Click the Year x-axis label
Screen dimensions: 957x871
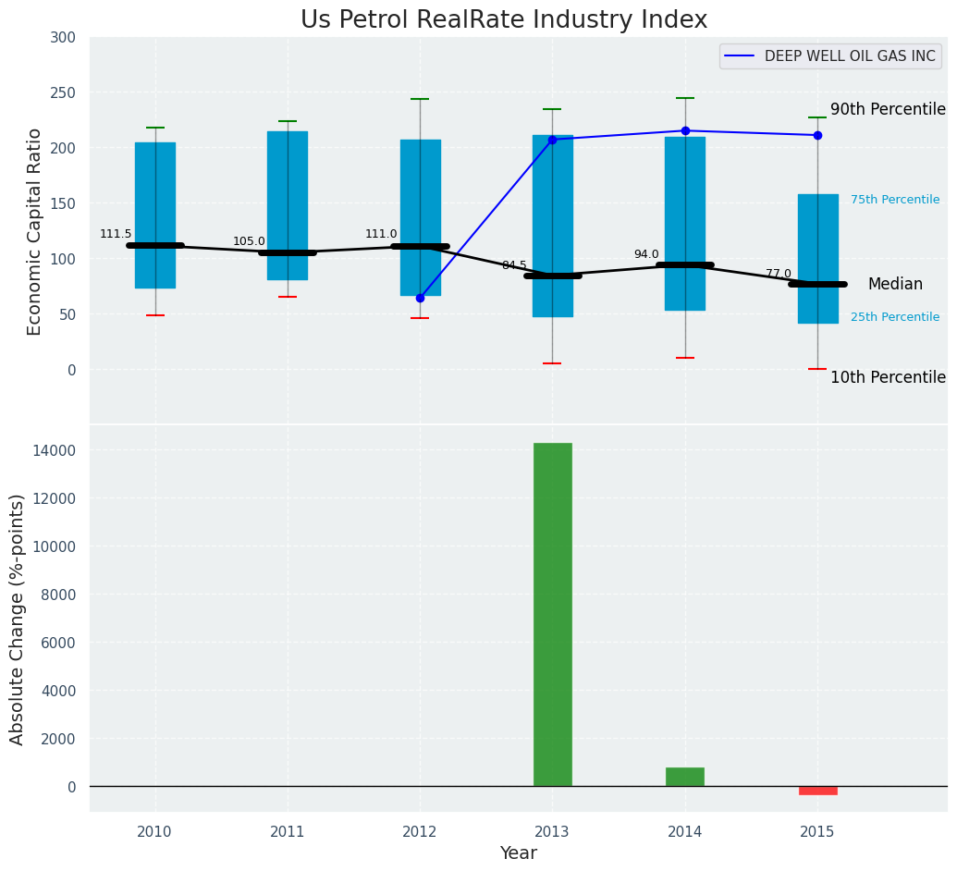pyautogui.click(x=518, y=853)
